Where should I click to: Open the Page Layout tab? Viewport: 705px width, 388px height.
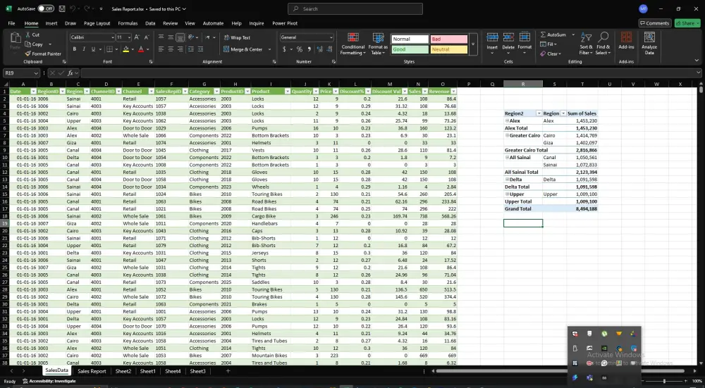[97, 23]
